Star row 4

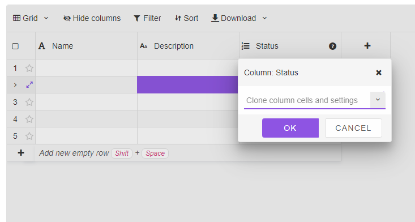[x=29, y=119]
